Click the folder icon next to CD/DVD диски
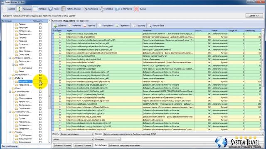 pos(17,135)
